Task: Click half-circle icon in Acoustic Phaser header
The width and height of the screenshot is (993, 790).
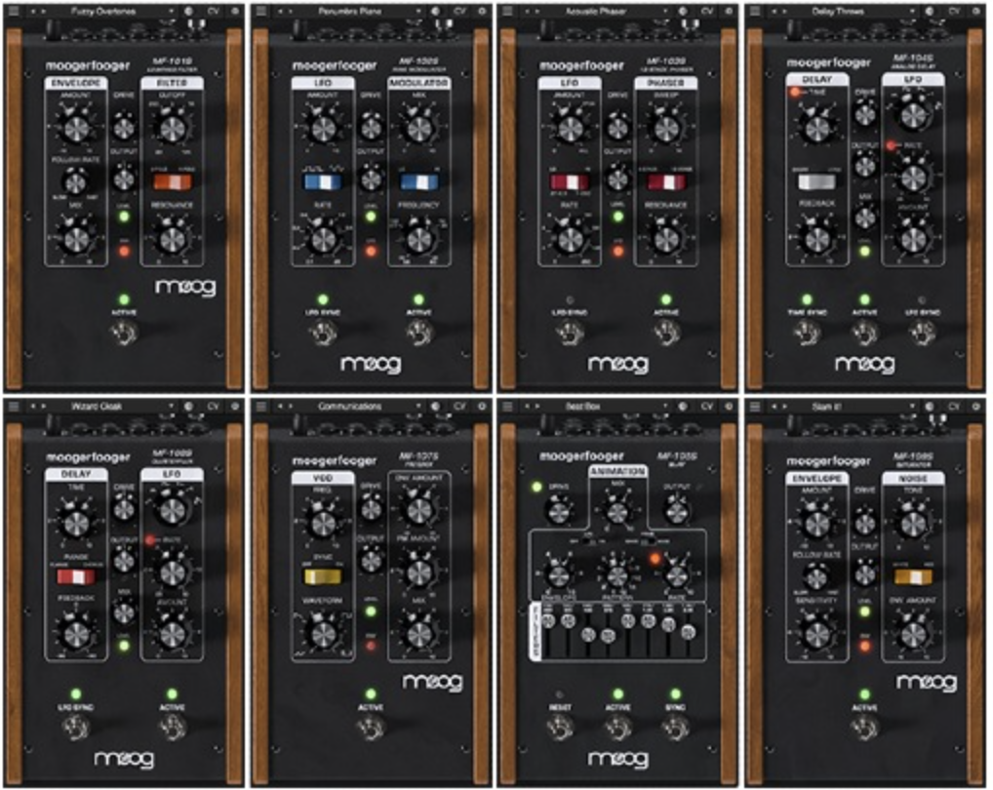Action: coord(683,11)
